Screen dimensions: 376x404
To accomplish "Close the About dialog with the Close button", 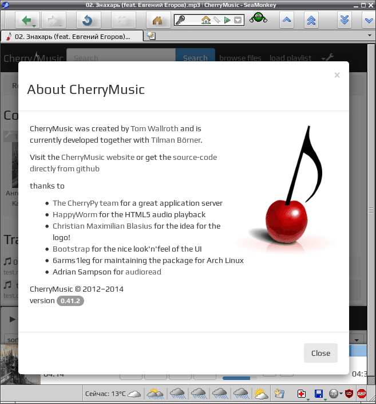I will (x=320, y=353).
